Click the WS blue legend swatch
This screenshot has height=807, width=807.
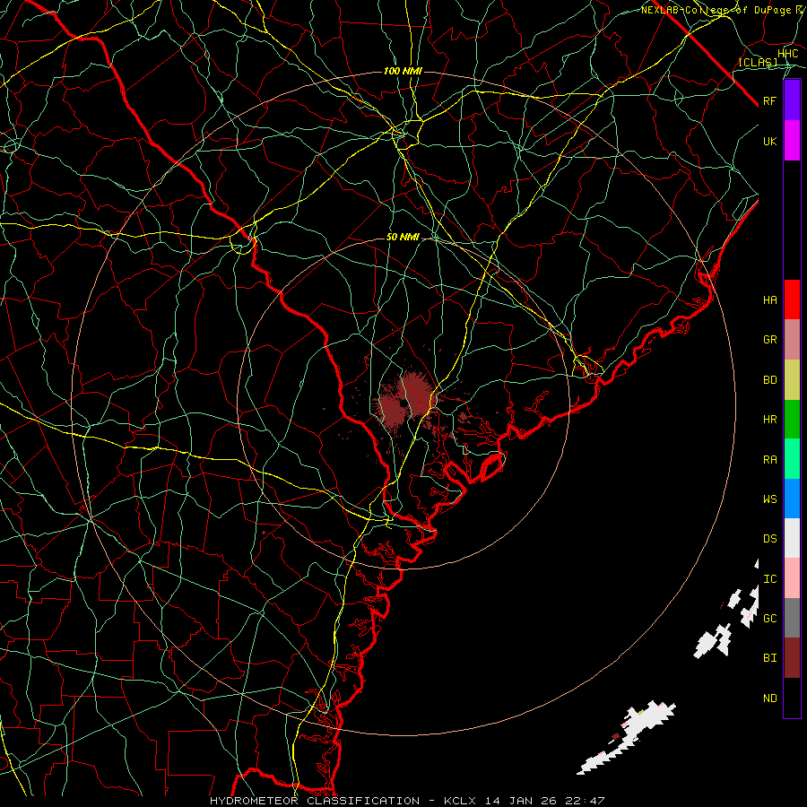[792, 499]
